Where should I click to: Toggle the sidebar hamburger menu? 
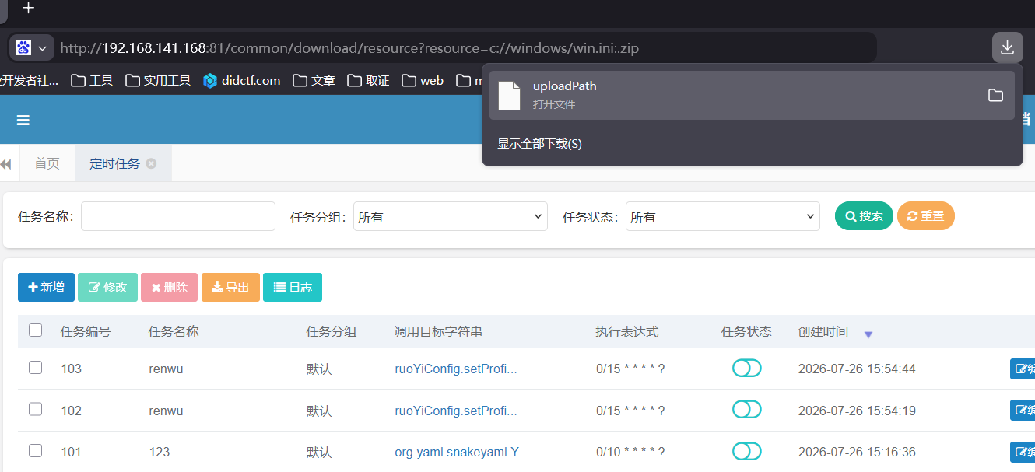23,120
